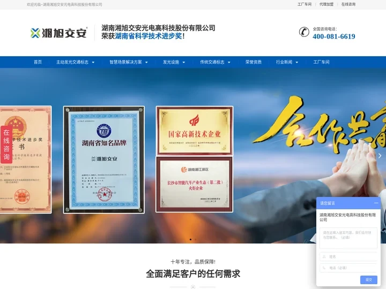Open 行业新闻 menu item
Viewport: 386px width, 289px height.
[x=284, y=62]
